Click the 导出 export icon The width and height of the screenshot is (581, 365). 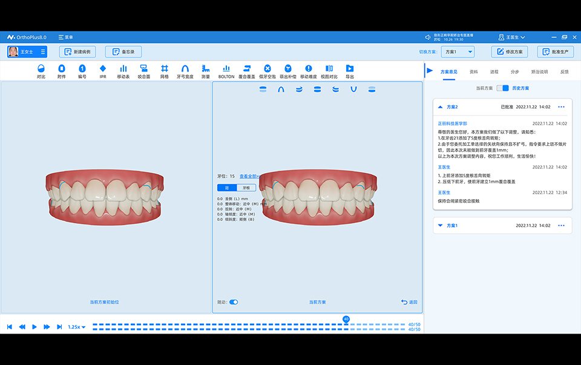point(350,71)
